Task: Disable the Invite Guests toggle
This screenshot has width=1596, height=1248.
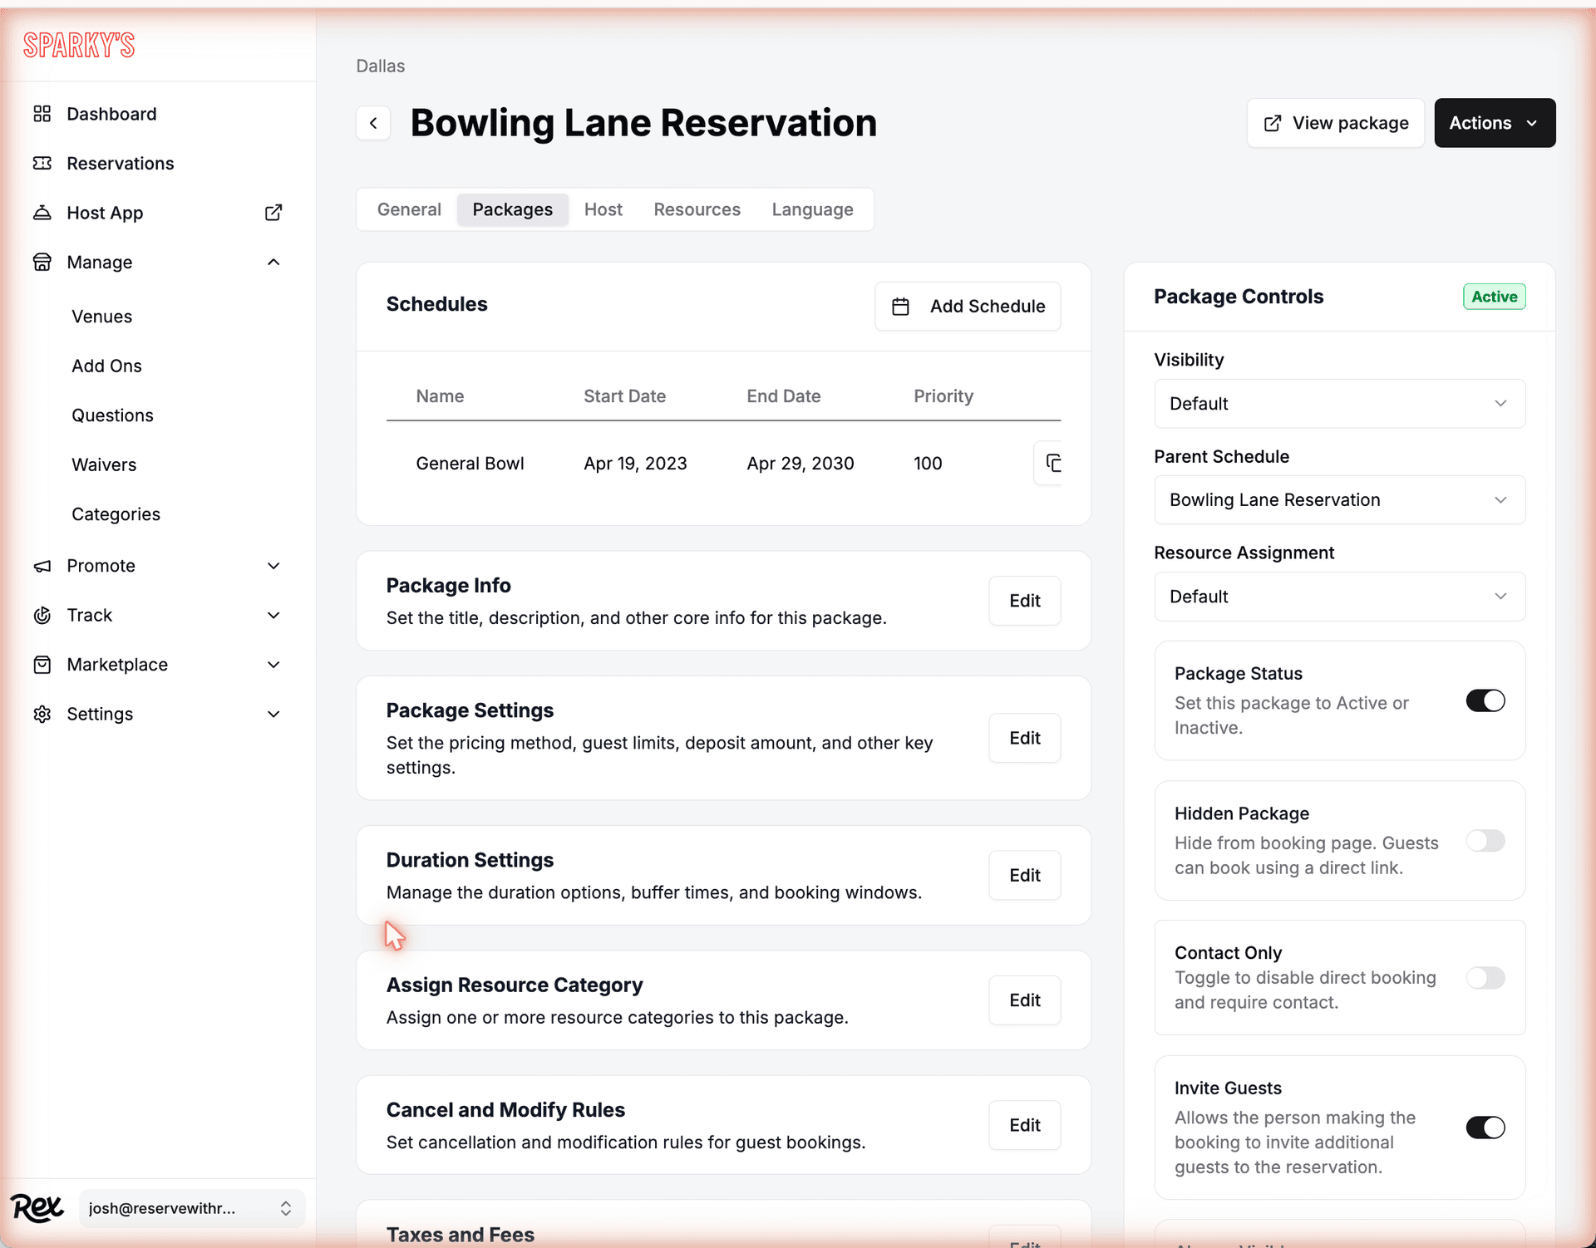Action: click(1485, 1128)
